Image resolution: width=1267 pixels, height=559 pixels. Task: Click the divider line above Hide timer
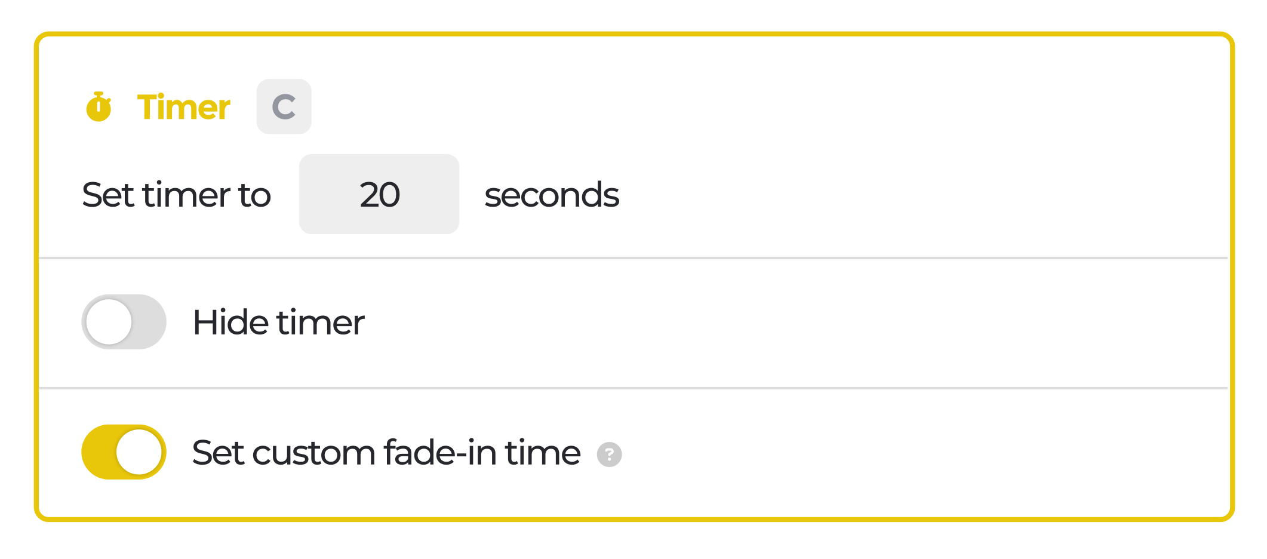coord(633,258)
